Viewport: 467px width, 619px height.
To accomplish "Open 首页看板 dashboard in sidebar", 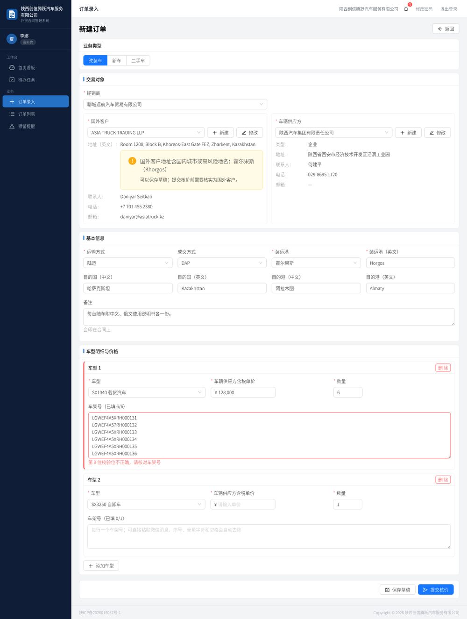I will (x=35, y=68).
